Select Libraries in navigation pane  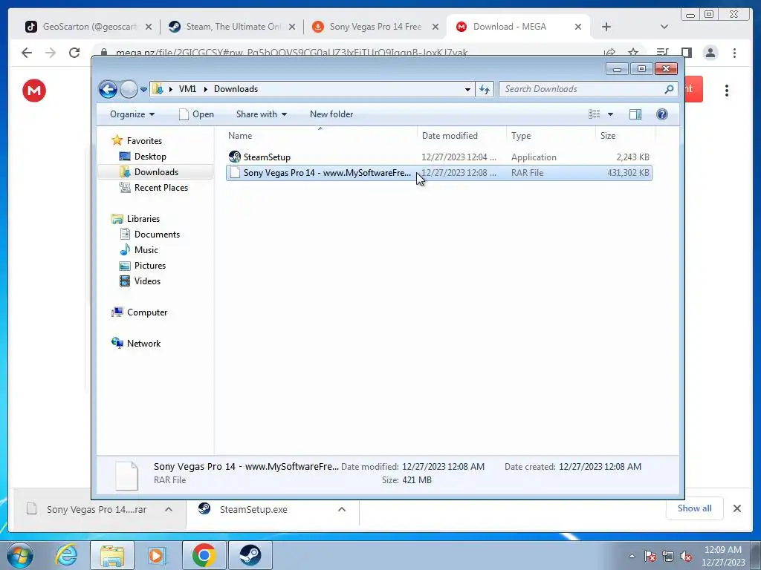[x=143, y=219]
